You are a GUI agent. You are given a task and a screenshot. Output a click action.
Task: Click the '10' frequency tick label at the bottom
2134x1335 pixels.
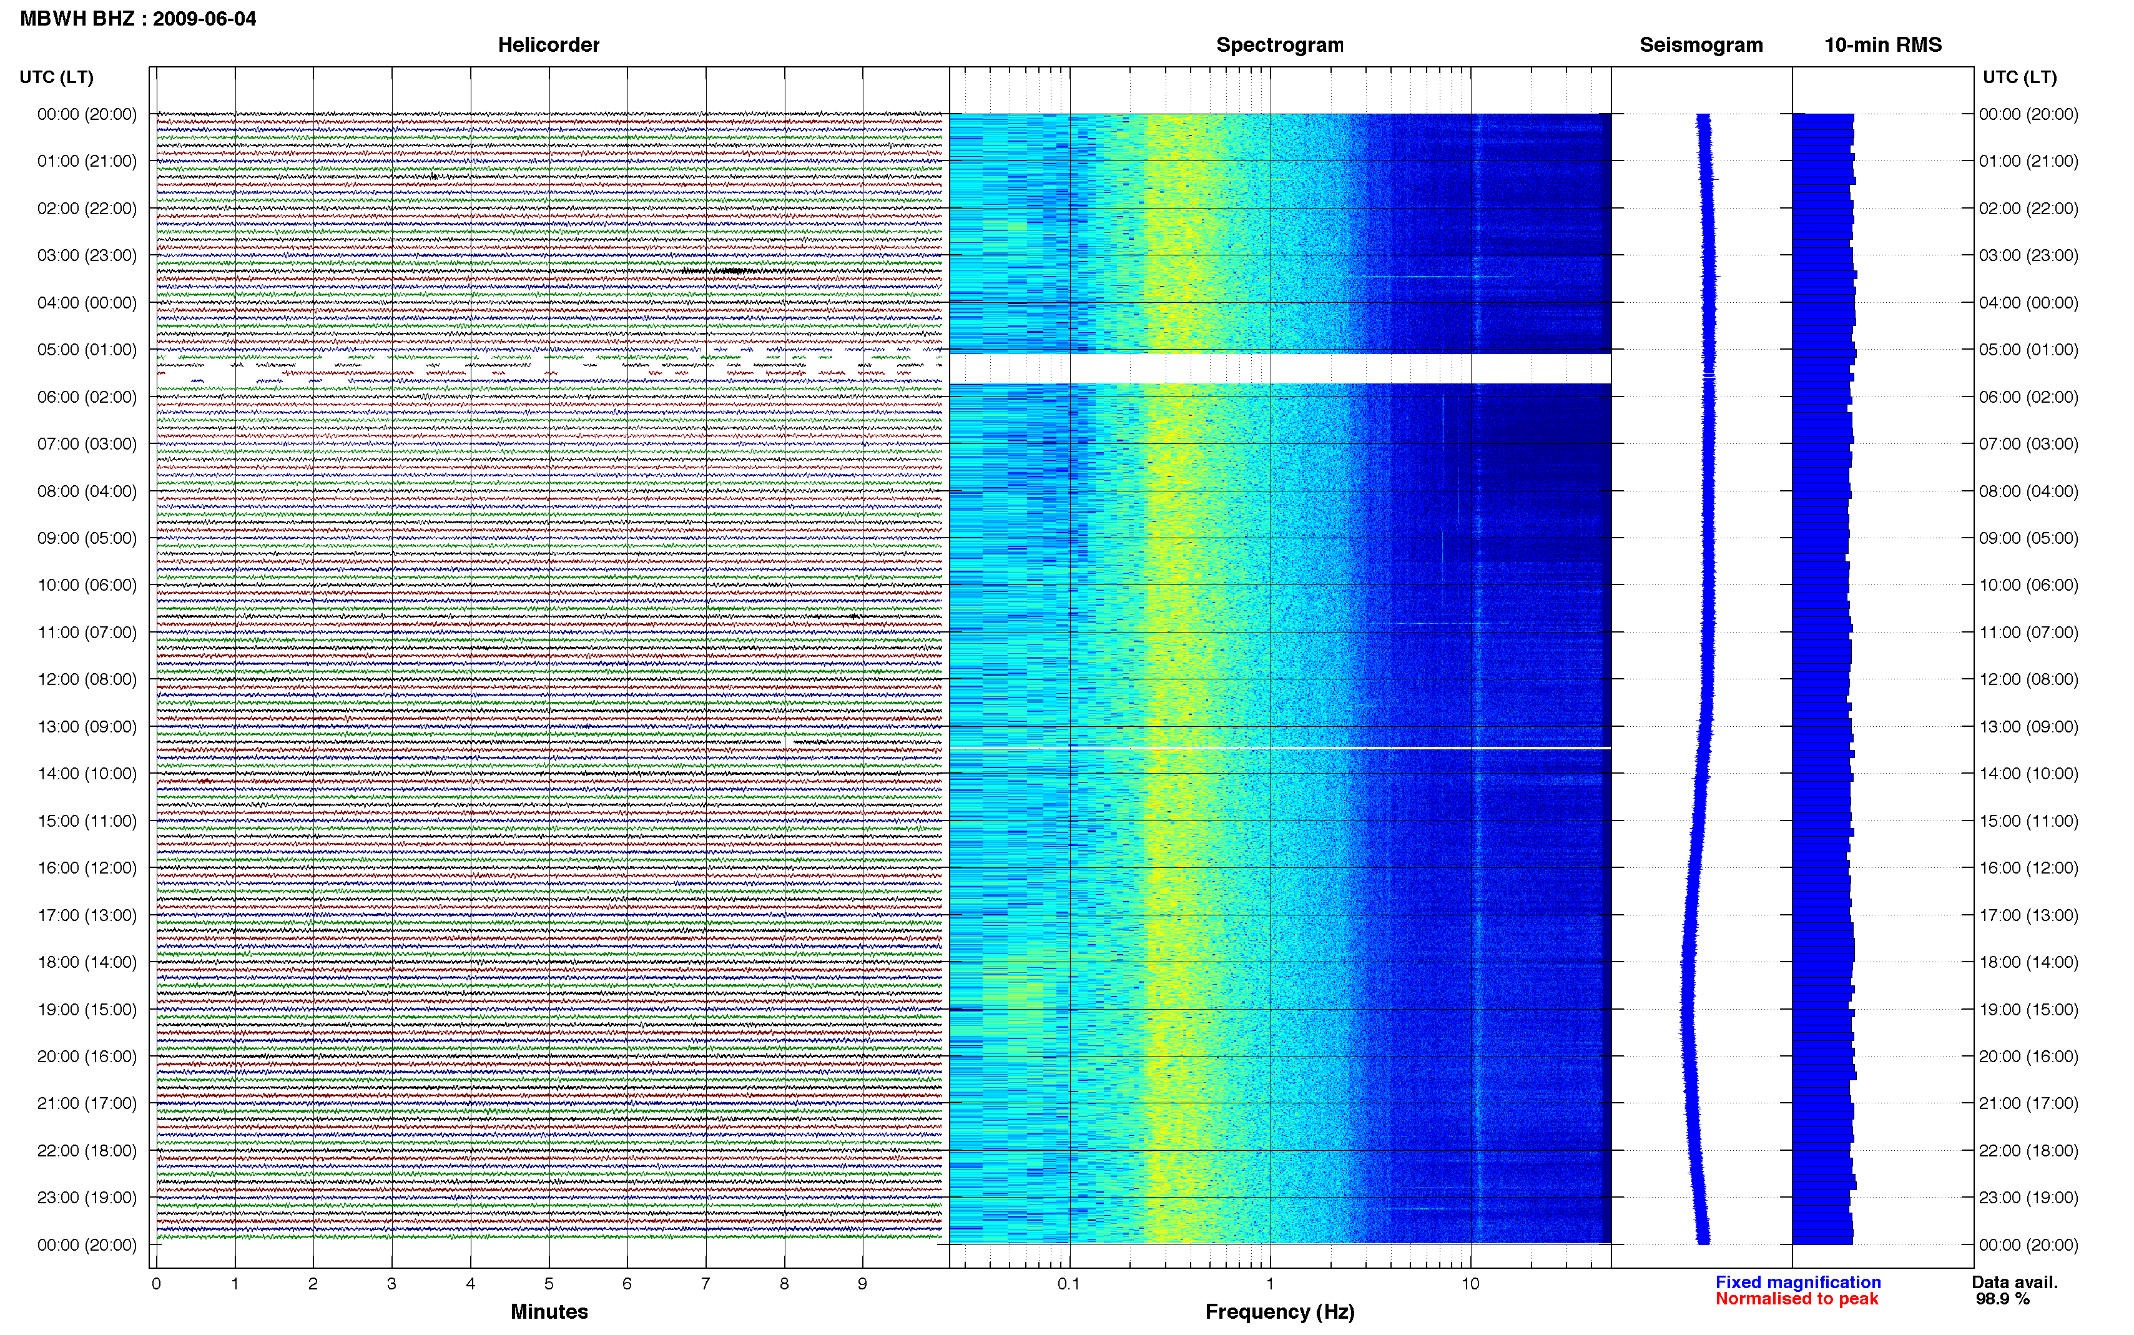[x=1470, y=1284]
